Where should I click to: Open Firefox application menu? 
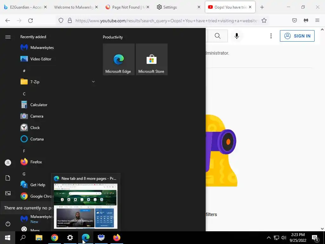coord(317,21)
